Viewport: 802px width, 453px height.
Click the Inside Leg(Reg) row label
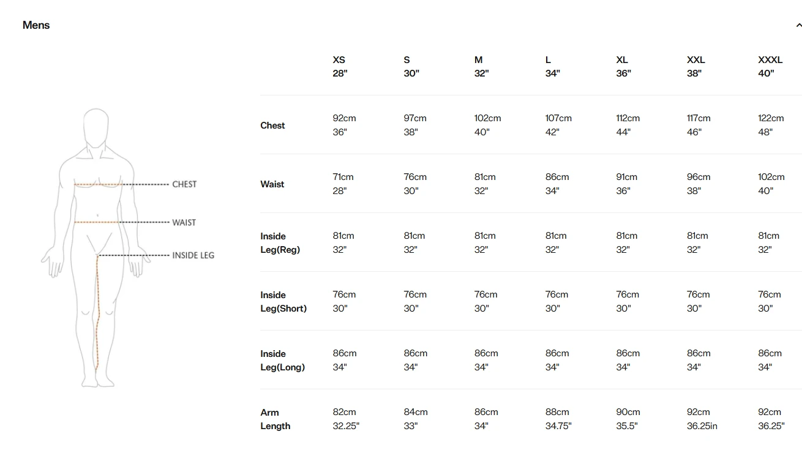point(280,243)
